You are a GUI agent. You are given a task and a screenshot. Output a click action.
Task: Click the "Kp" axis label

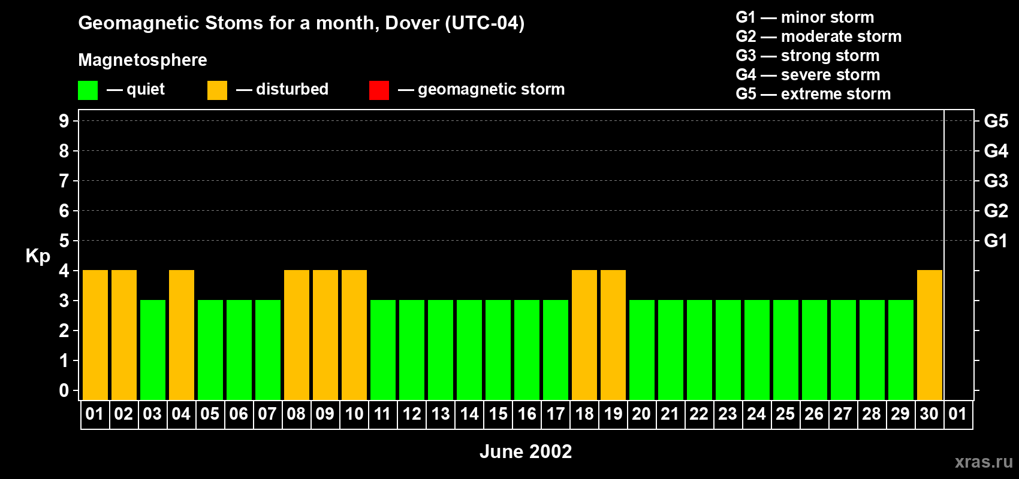point(38,256)
